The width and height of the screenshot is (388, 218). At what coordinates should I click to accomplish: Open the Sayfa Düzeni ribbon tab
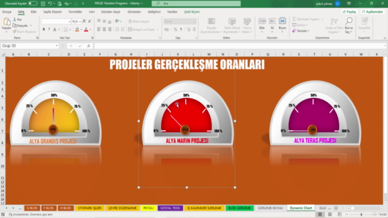coord(53,12)
